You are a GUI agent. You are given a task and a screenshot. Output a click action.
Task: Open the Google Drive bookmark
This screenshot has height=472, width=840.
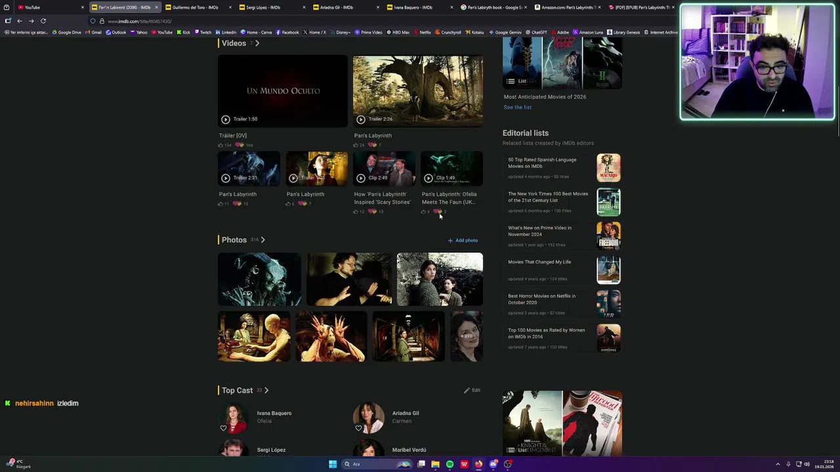tap(66, 32)
